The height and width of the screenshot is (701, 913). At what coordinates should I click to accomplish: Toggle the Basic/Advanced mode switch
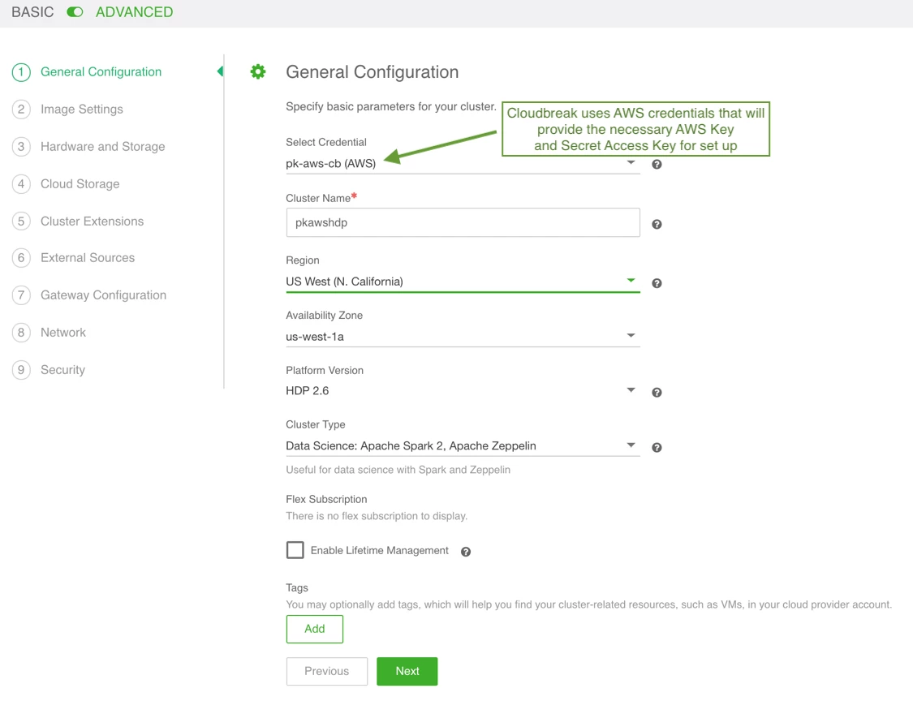75,12
